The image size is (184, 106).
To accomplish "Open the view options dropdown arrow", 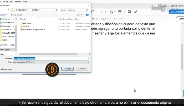I will [x=81, y=15].
